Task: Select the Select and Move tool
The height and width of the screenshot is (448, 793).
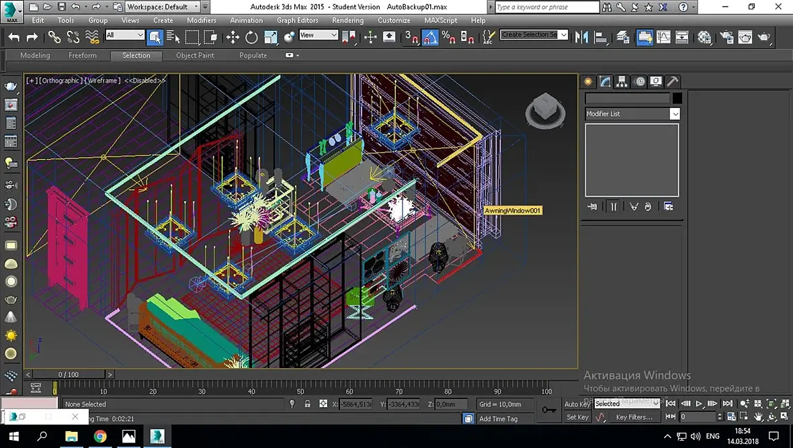Action: [233, 37]
